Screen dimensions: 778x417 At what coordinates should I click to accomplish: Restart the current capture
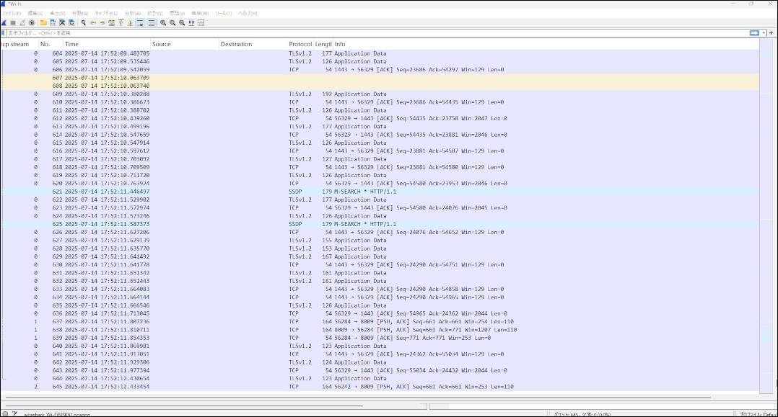coord(22,23)
